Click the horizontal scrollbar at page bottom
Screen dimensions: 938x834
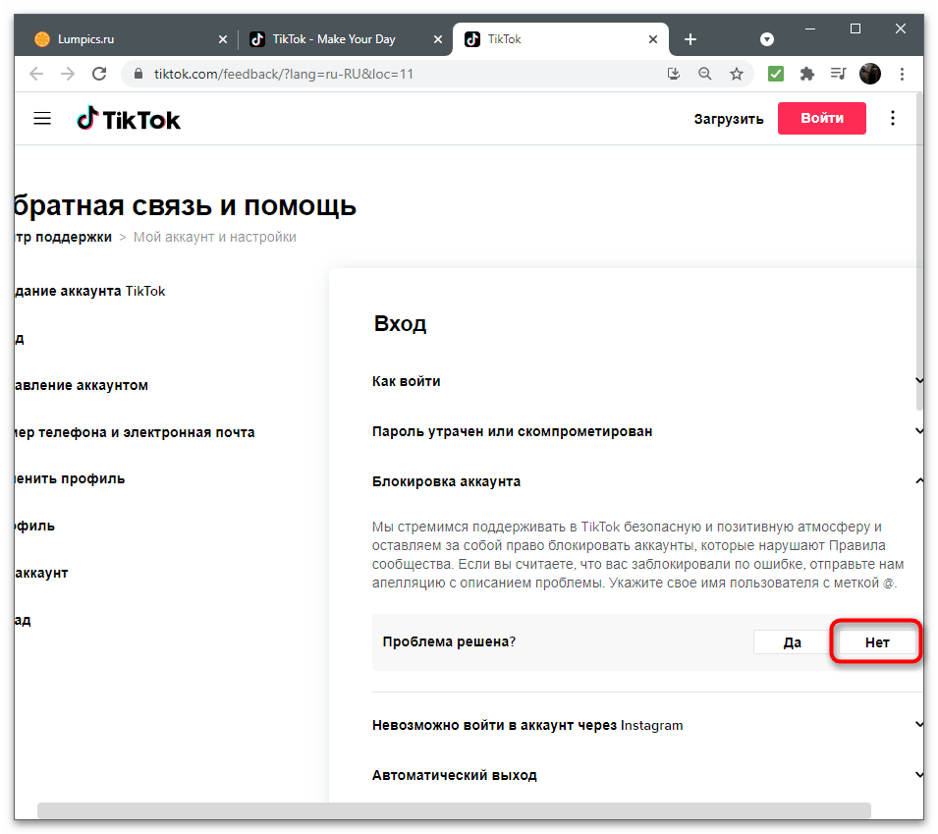point(454,810)
